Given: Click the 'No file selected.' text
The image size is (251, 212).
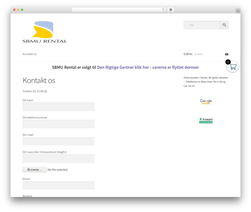Looking at the screenshot, I should pos(58,169).
